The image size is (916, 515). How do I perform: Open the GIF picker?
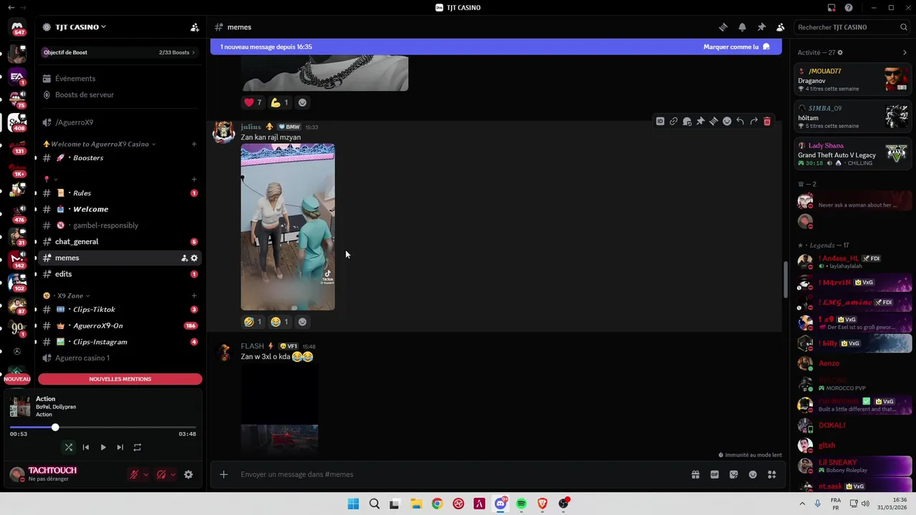(x=714, y=474)
